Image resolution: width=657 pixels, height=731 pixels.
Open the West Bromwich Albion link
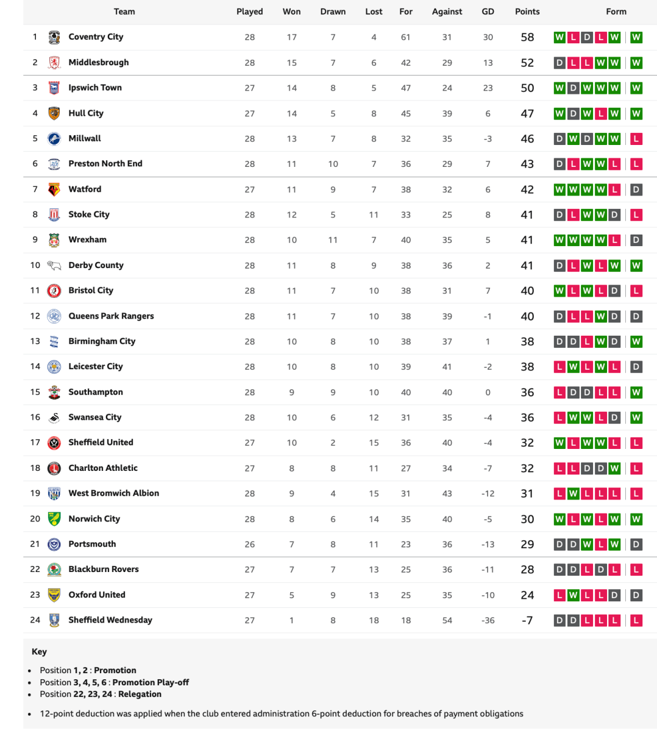(x=113, y=493)
